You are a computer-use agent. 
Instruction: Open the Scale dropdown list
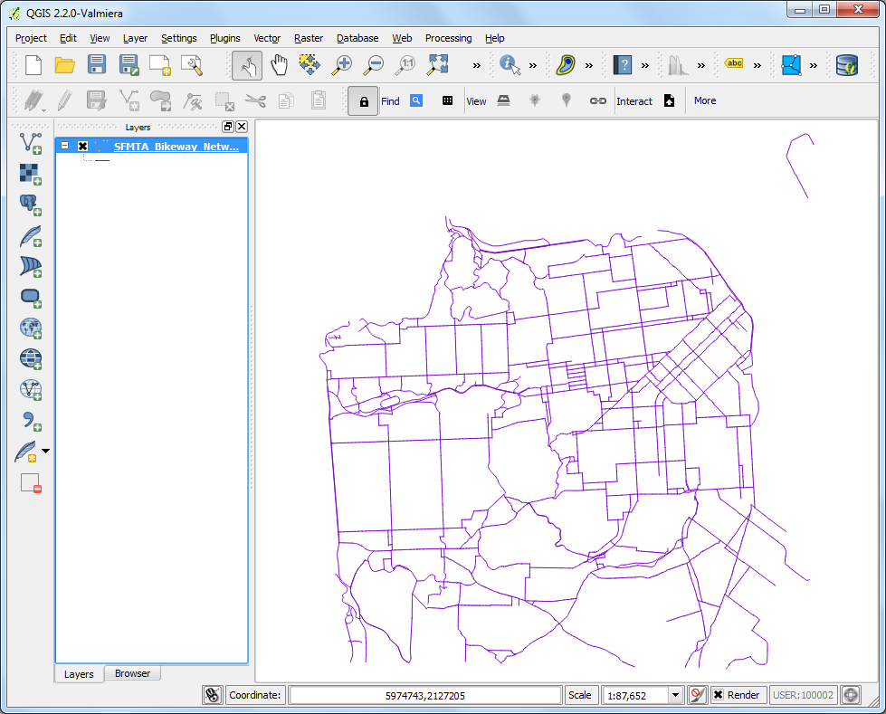tap(674, 695)
